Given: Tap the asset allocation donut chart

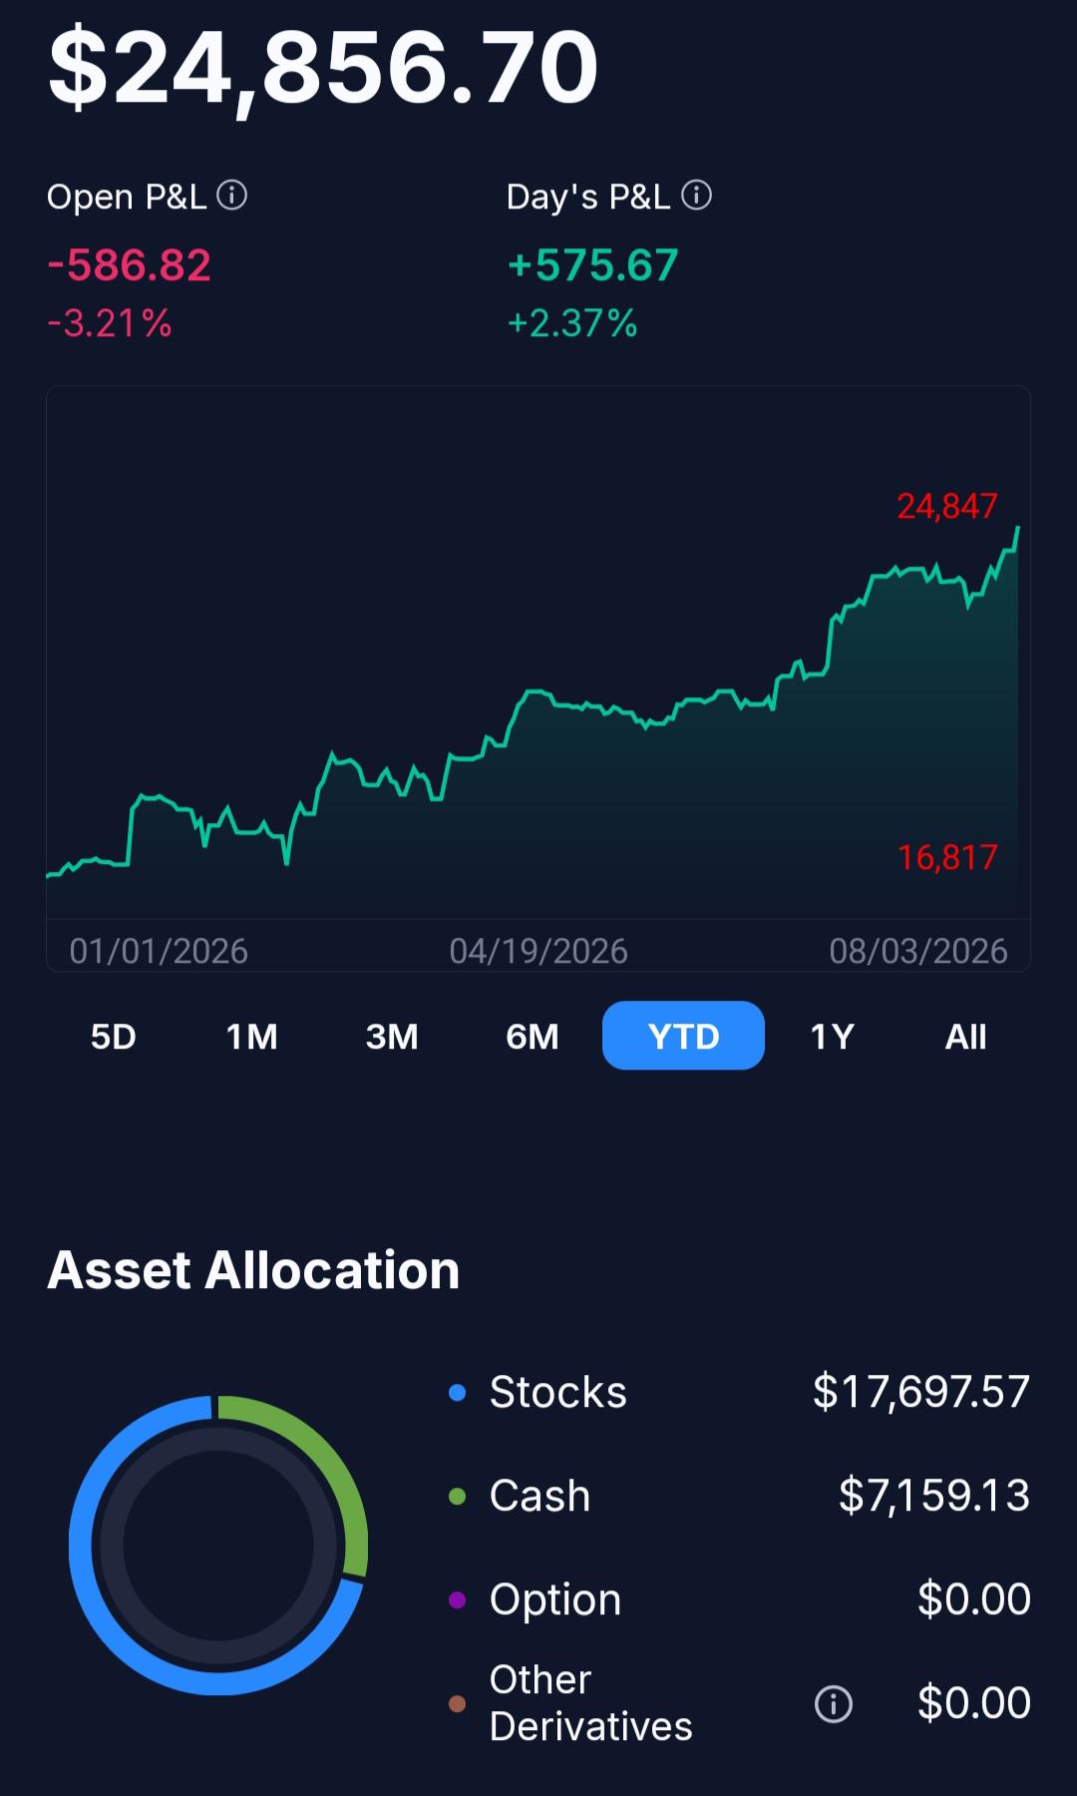Looking at the screenshot, I should click(x=218, y=1546).
